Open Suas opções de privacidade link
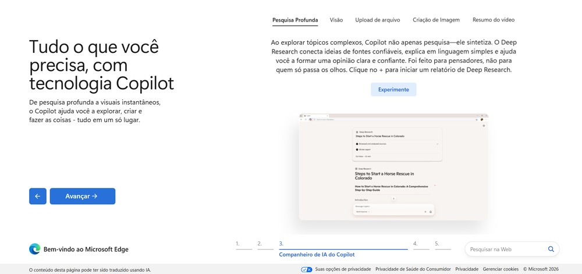Screen dimensions: 582x274 coord(343,269)
